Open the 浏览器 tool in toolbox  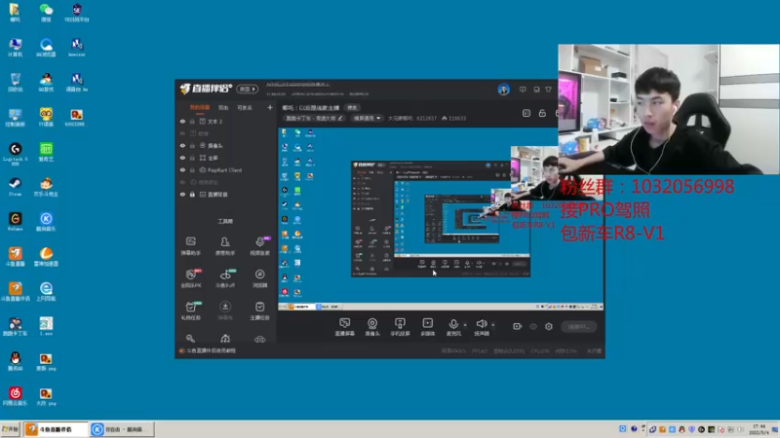click(x=259, y=278)
